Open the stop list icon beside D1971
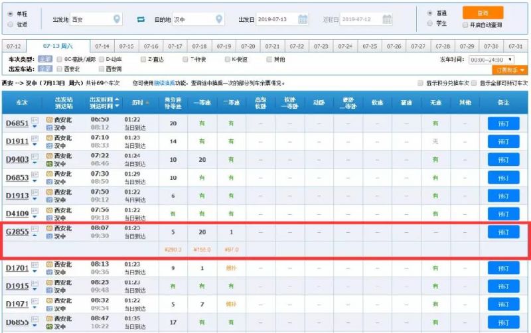531x333 pixels. click(35, 301)
